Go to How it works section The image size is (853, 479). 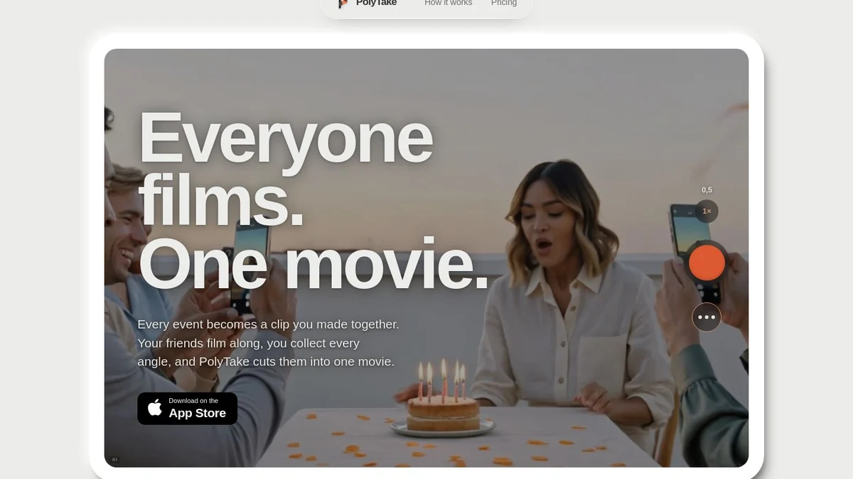449,4
